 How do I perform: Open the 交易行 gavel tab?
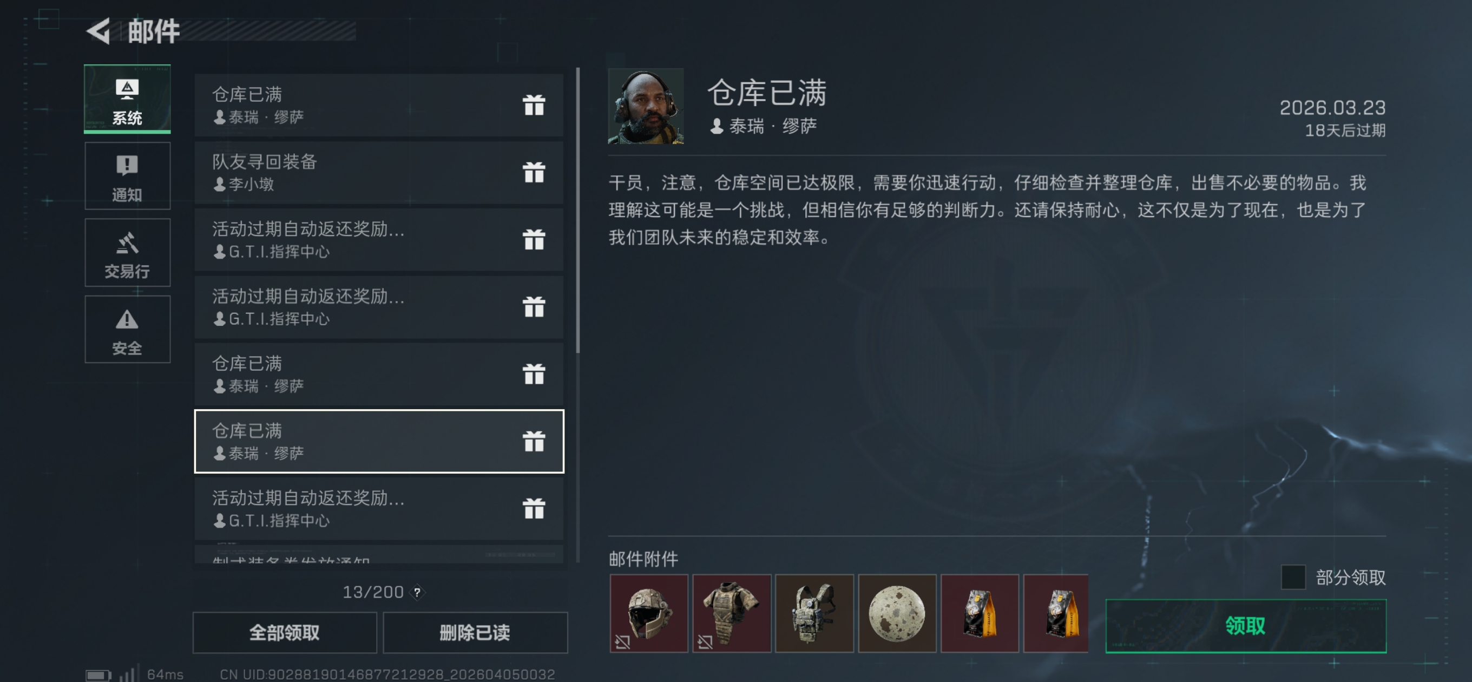[127, 253]
